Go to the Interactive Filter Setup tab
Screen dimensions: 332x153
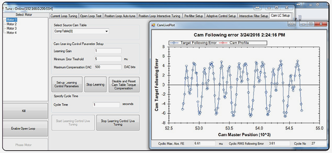tap(254, 16)
